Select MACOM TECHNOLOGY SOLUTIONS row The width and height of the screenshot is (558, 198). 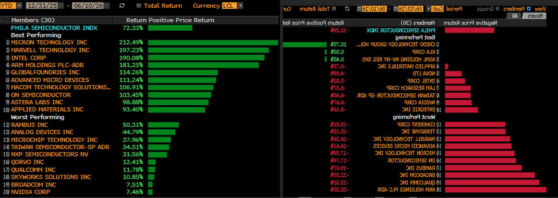[x=140, y=87]
